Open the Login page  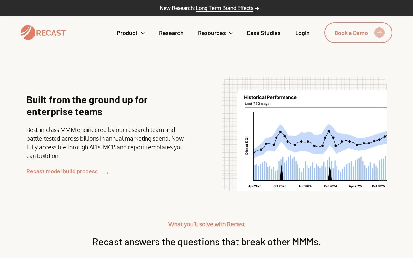click(x=302, y=33)
